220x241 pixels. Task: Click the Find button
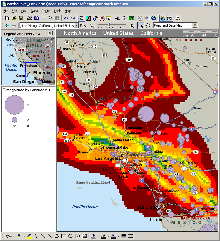83,26
